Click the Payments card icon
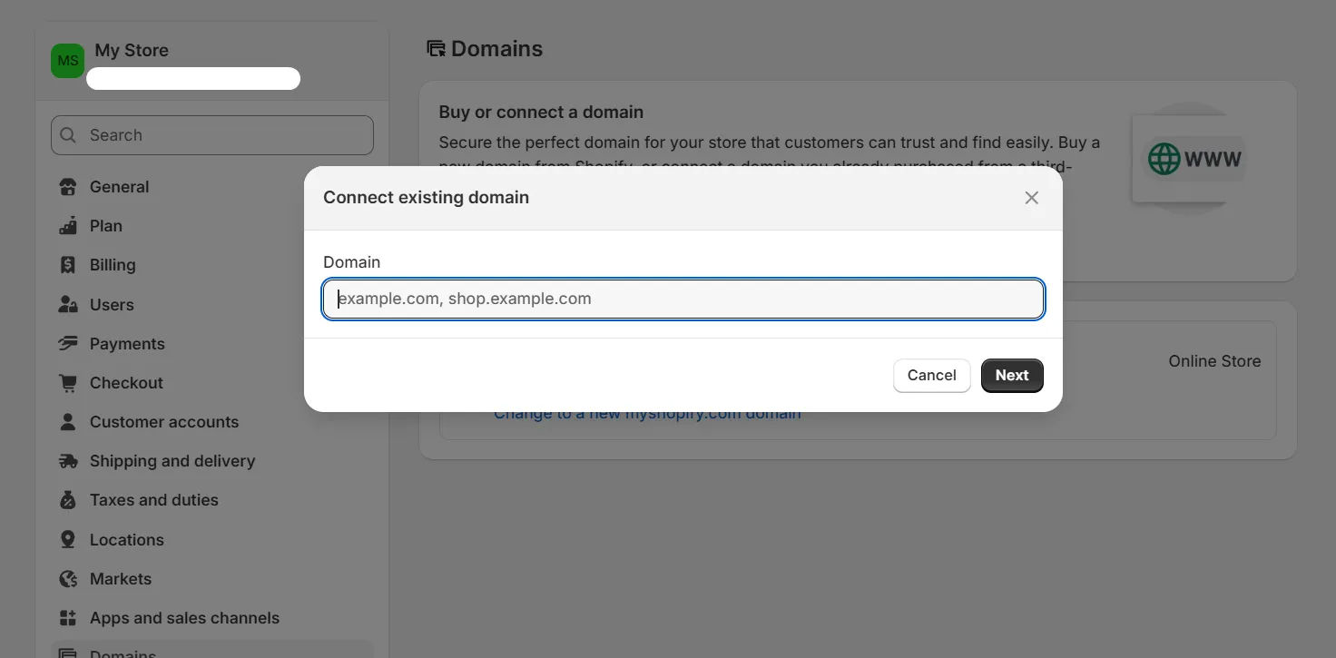1336x658 pixels. (68, 344)
